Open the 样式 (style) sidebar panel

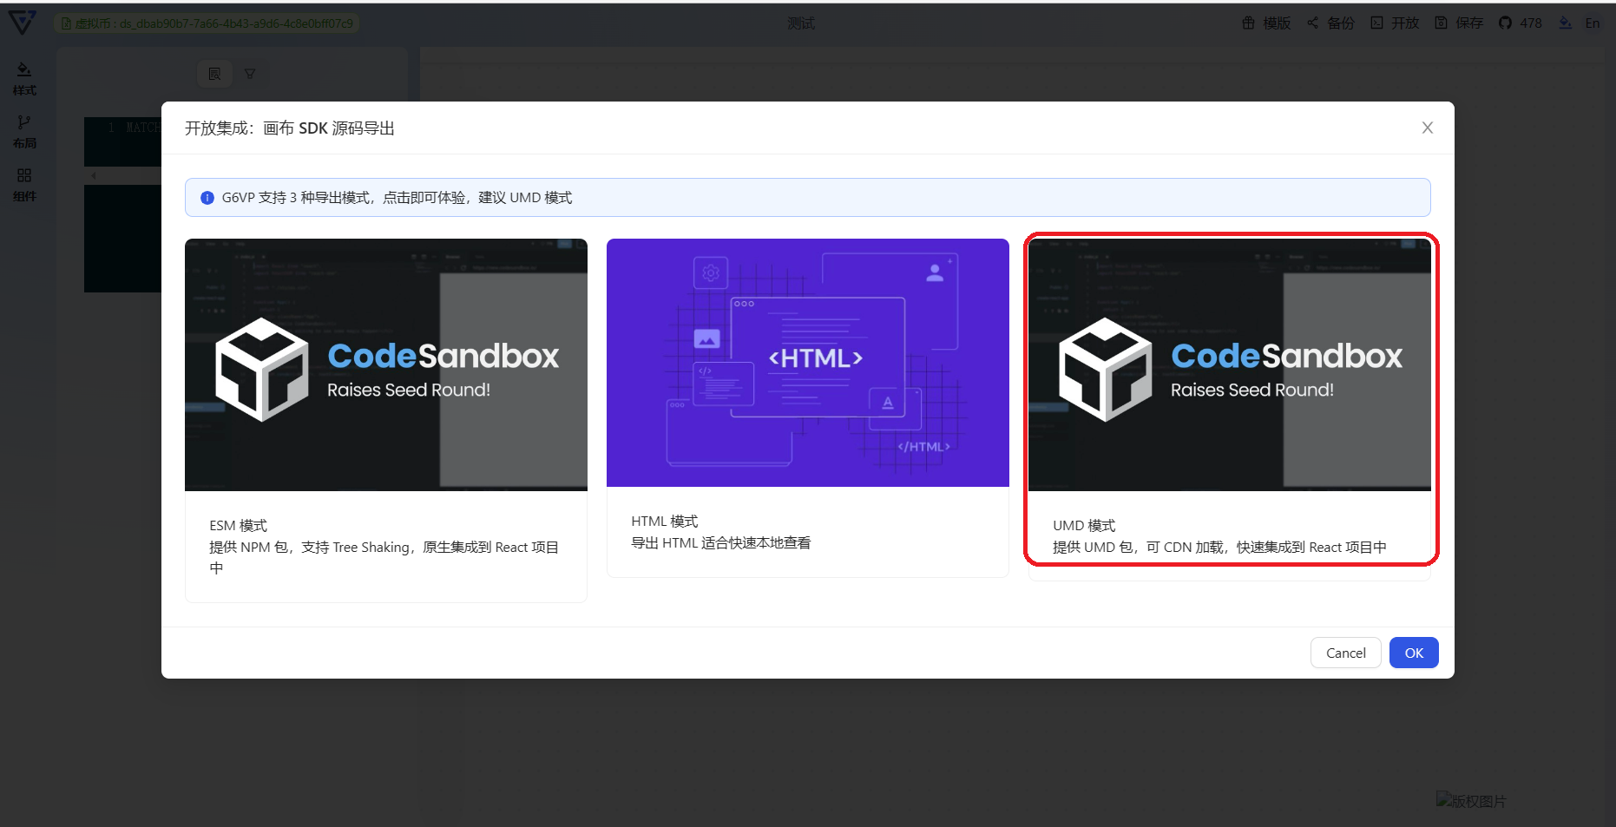pyautogui.click(x=24, y=79)
